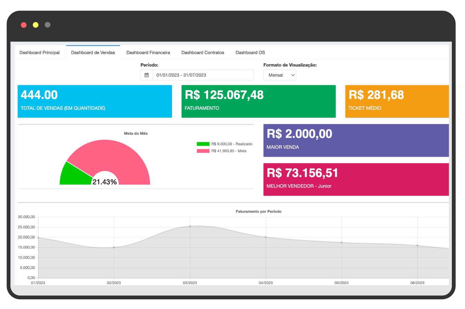
Task: Toggle the pink Meta legend swatch
Action: pos(203,151)
